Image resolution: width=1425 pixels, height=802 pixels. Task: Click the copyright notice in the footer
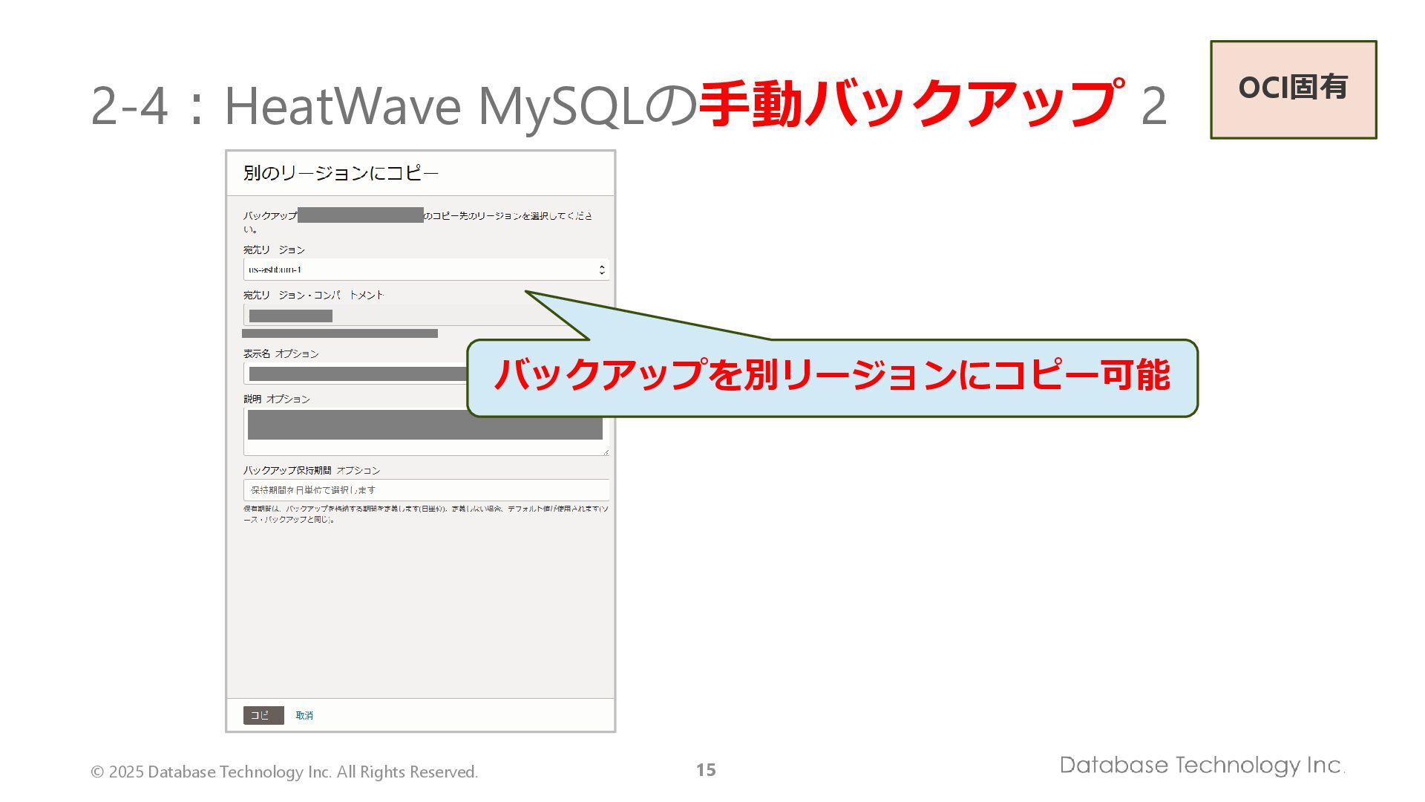pos(284,772)
